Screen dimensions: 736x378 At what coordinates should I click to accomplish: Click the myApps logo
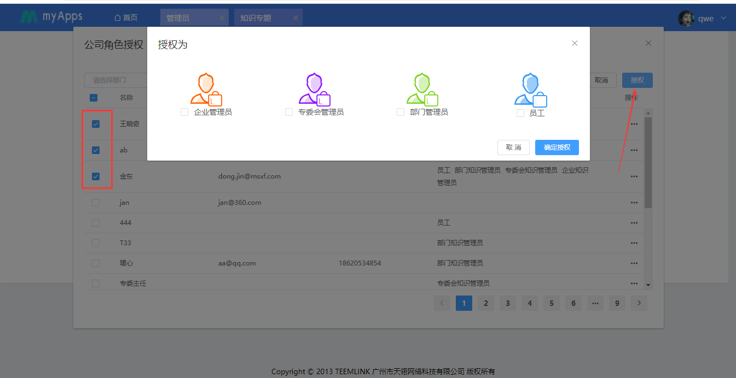tap(51, 17)
